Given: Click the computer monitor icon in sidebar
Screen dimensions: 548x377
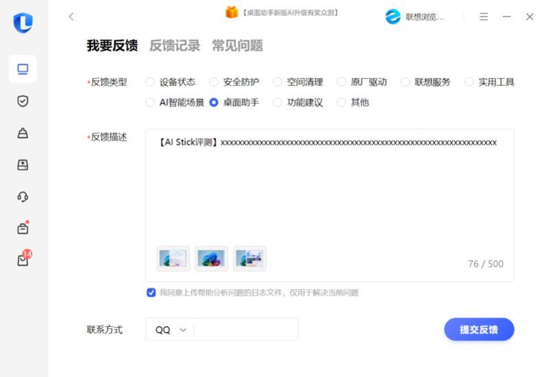Looking at the screenshot, I should coord(23,69).
